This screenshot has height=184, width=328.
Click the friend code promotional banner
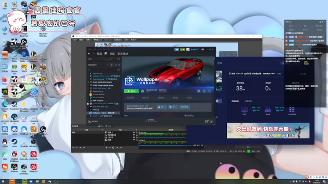pos(268,130)
